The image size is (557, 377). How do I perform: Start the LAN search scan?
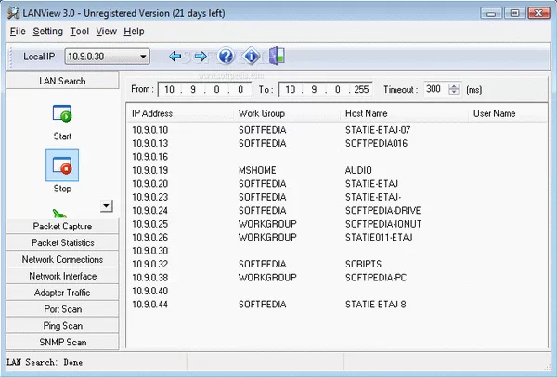[x=62, y=113]
